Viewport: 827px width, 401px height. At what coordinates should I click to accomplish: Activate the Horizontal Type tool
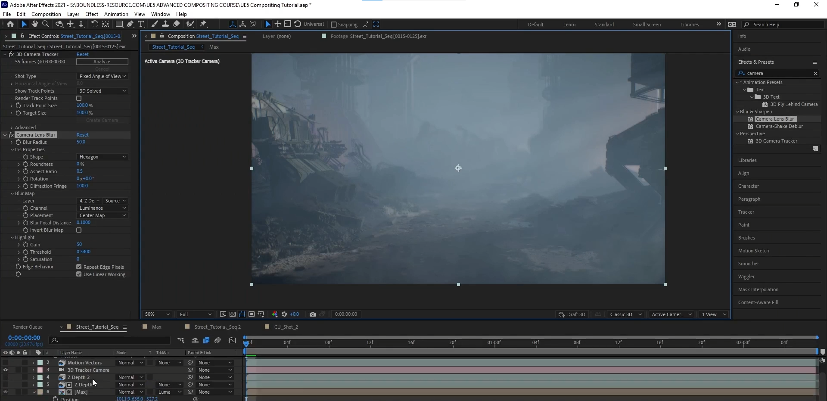coord(141,24)
